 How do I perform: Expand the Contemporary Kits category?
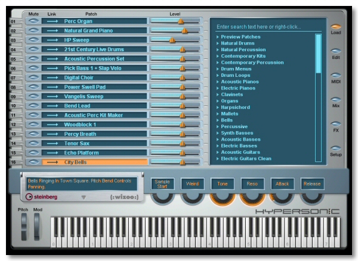(218, 56)
